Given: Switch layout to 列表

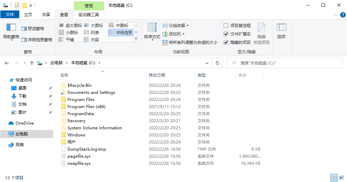Looking at the screenshot, I should click(91, 33).
